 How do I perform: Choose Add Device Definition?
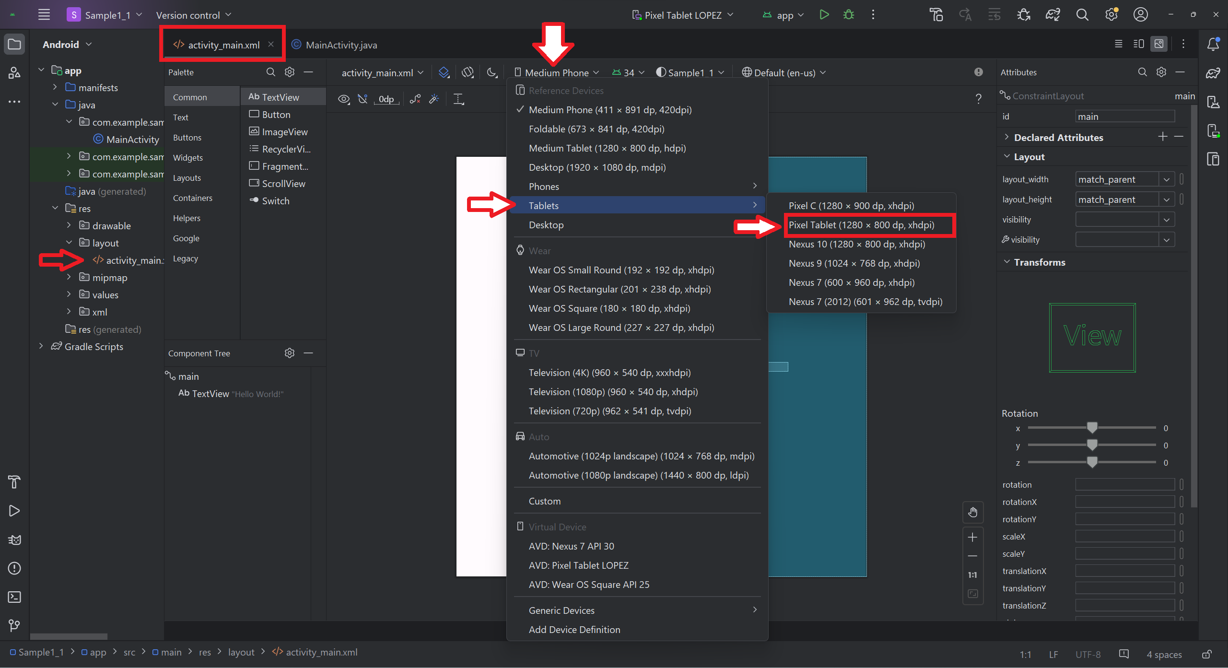point(638,630)
